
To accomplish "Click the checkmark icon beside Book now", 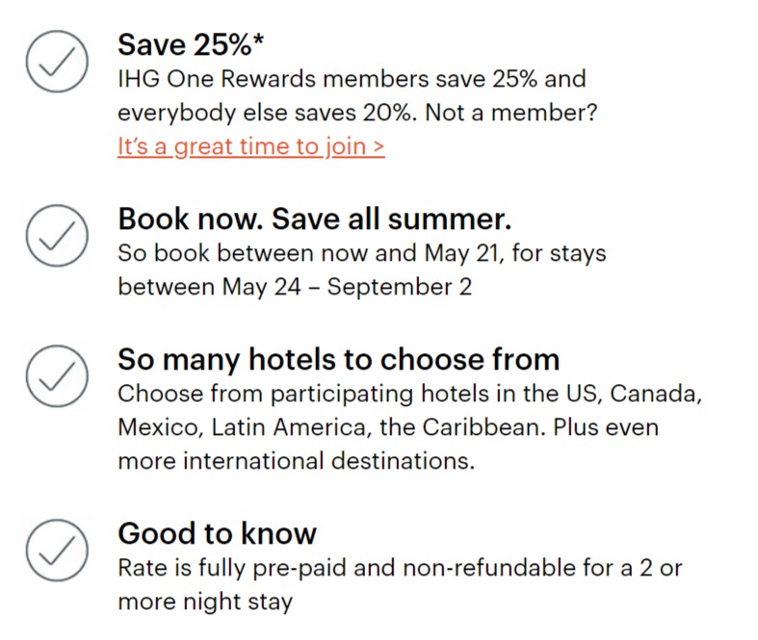I will [x=57, y=235].
